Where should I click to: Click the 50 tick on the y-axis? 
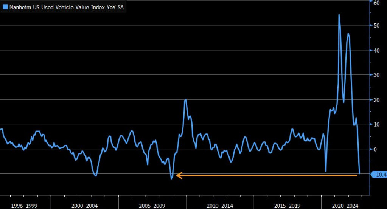point(376,26)
